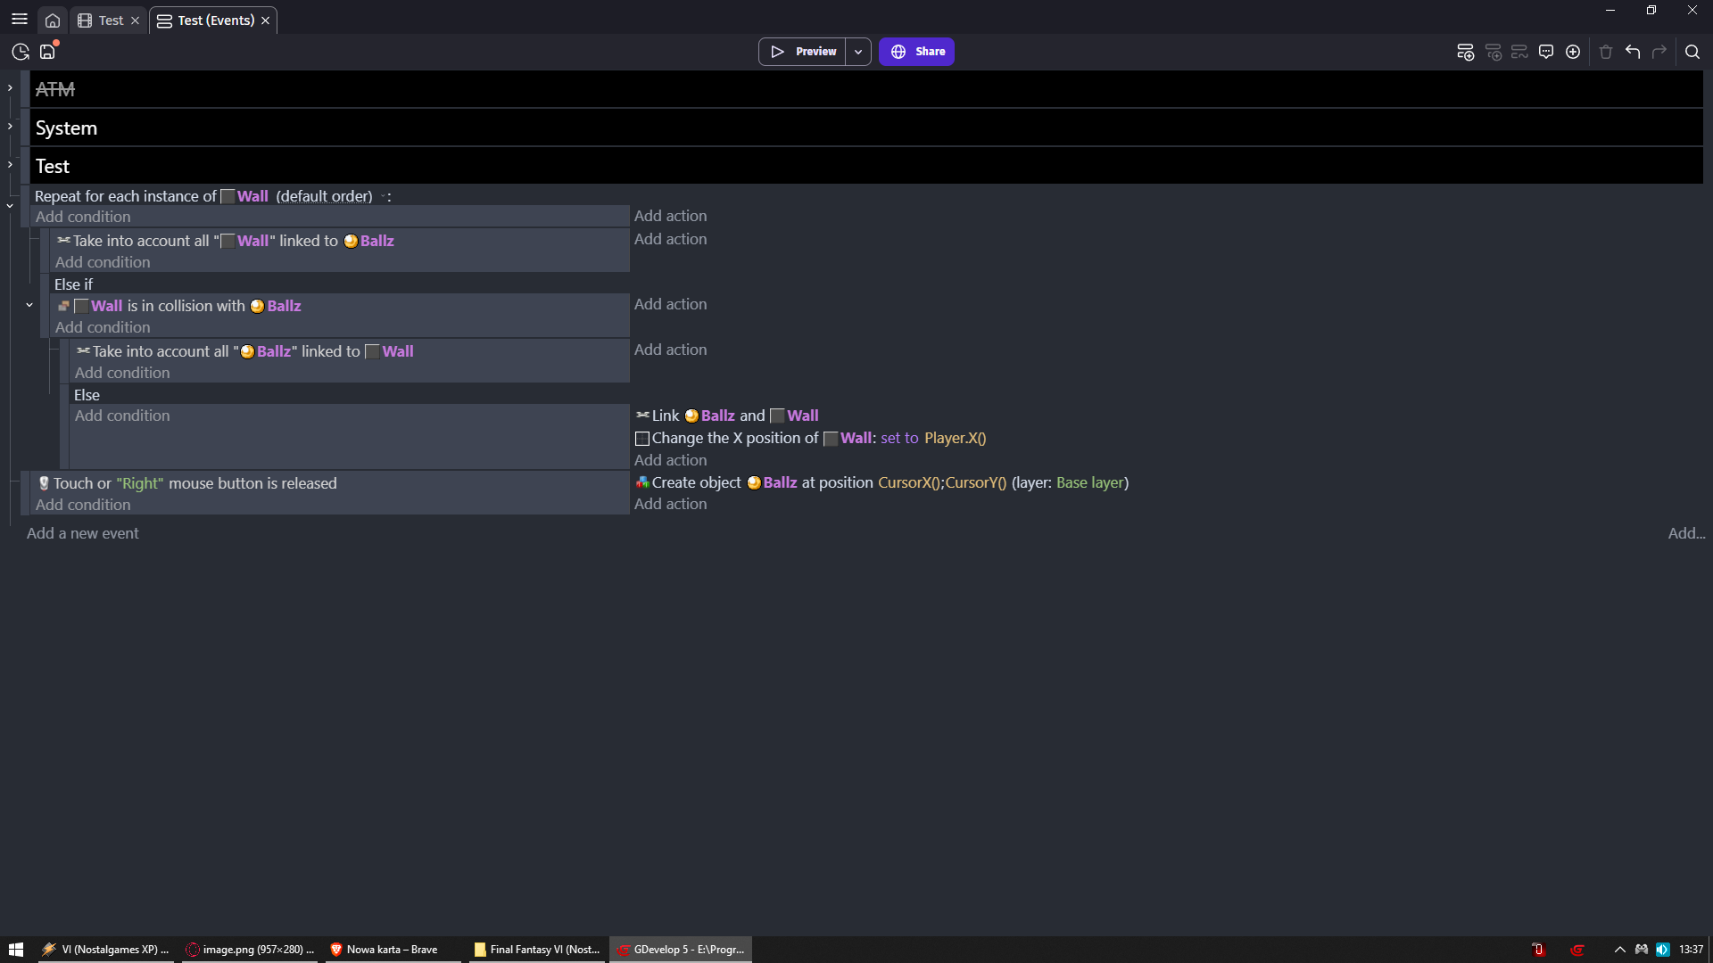Click the Share button
The width and height of the screenshot is (1713, 963).
916,52
